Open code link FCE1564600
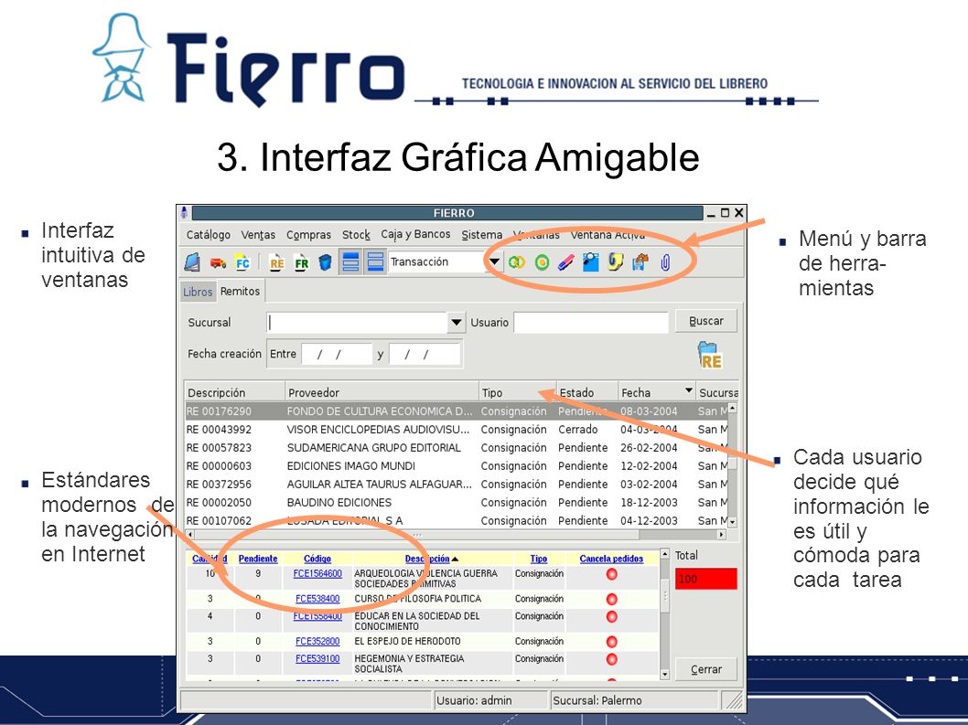Screen dimensions: 968x725 [x=317, y=574]
